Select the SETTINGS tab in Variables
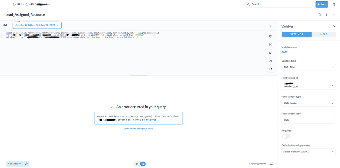Viewport: 340px width, 168px height. pos(296,34)
